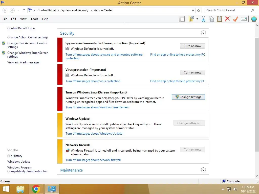The image size is (259, 194).
Task: Expand the Maintenance section chevron
Action: 203,170
